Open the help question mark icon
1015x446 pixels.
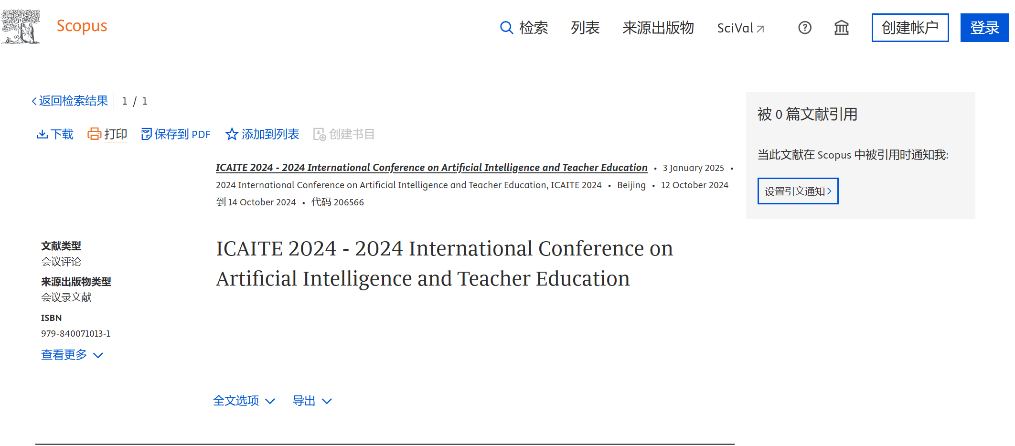pos(804,28)
